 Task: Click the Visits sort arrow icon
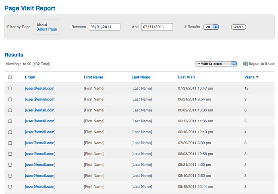(x=257, y=77)
